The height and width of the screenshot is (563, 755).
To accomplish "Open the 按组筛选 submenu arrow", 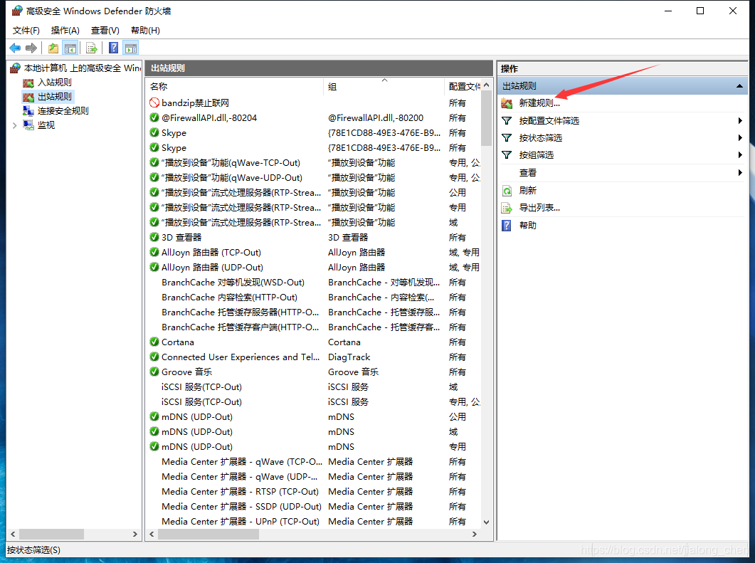I will 740,155.
